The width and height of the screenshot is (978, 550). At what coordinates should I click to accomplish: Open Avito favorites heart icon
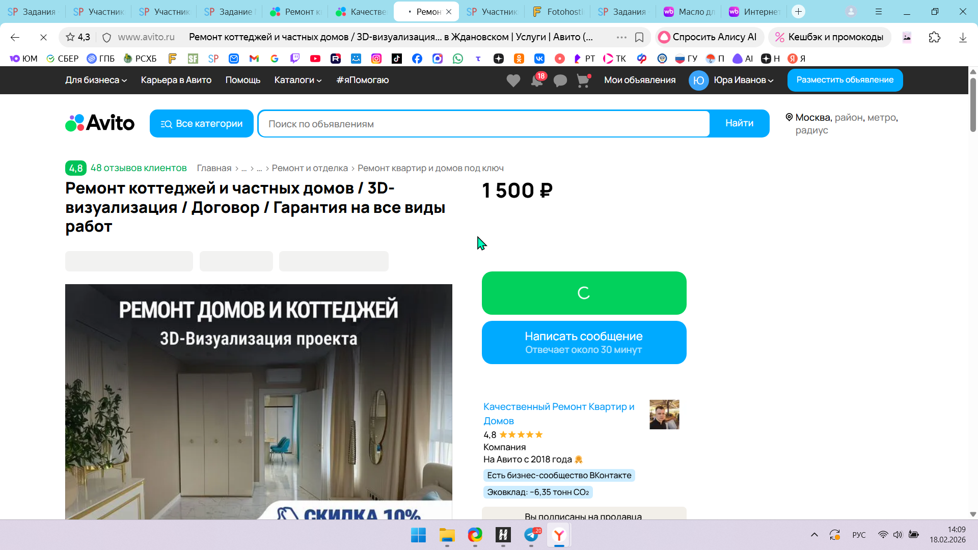[513, 80]
